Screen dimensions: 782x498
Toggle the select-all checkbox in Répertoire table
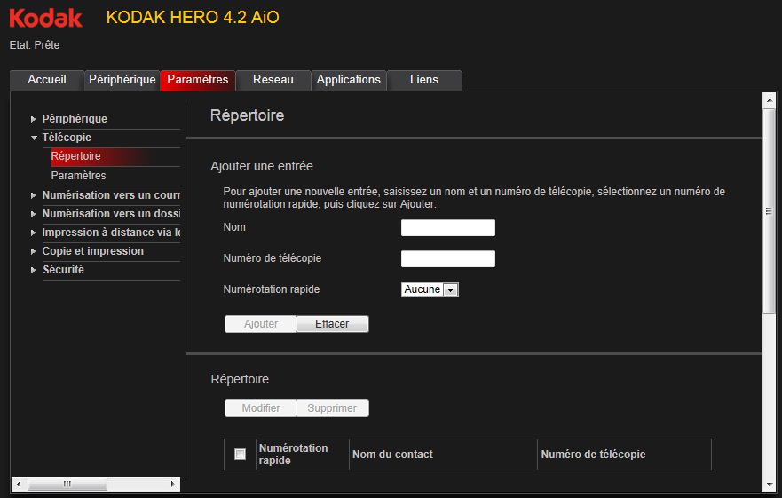[240, 455]
